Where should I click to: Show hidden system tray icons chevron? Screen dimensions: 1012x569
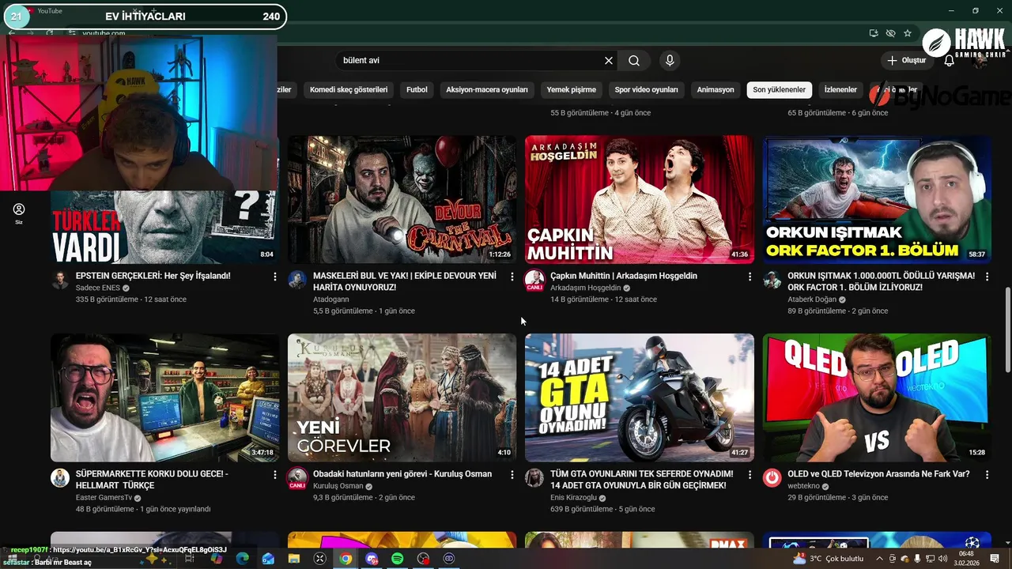pyautogui.click(x=879, y=559)
